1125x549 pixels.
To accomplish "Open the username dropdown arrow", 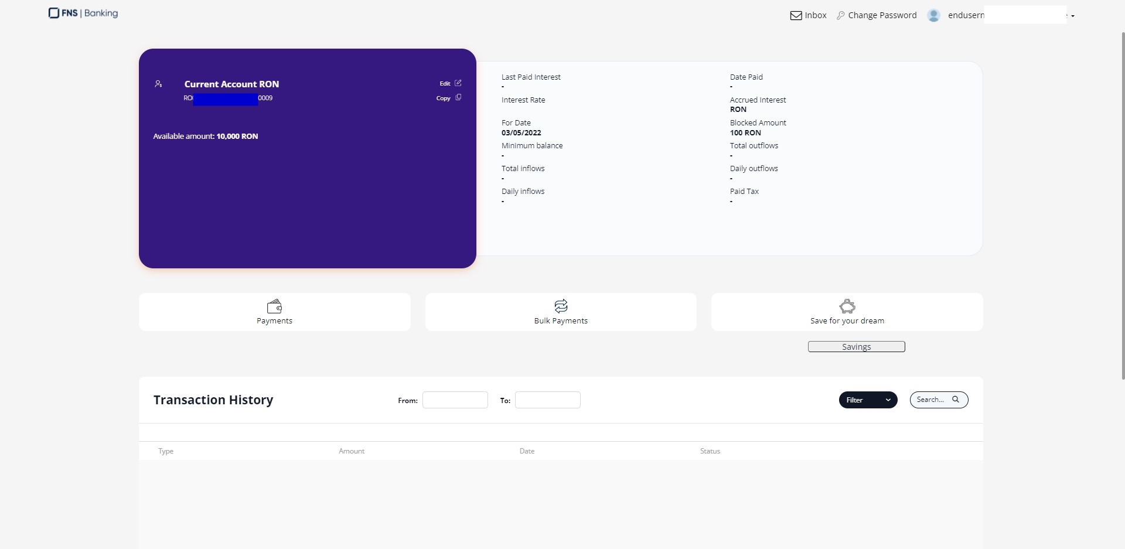I will (x=1073, y=16).
